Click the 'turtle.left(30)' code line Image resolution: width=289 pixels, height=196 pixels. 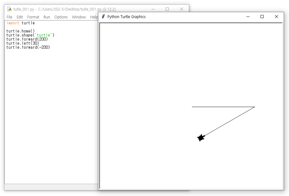23,43
